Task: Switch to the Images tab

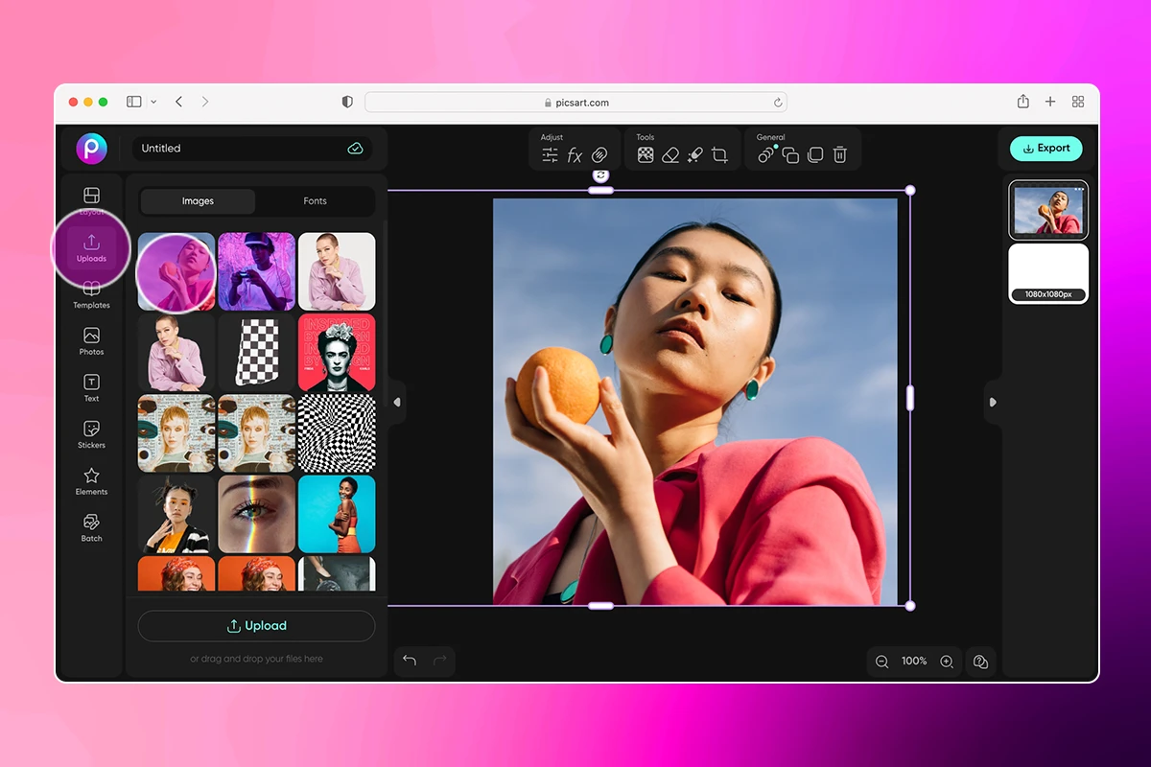Action: 198,201
